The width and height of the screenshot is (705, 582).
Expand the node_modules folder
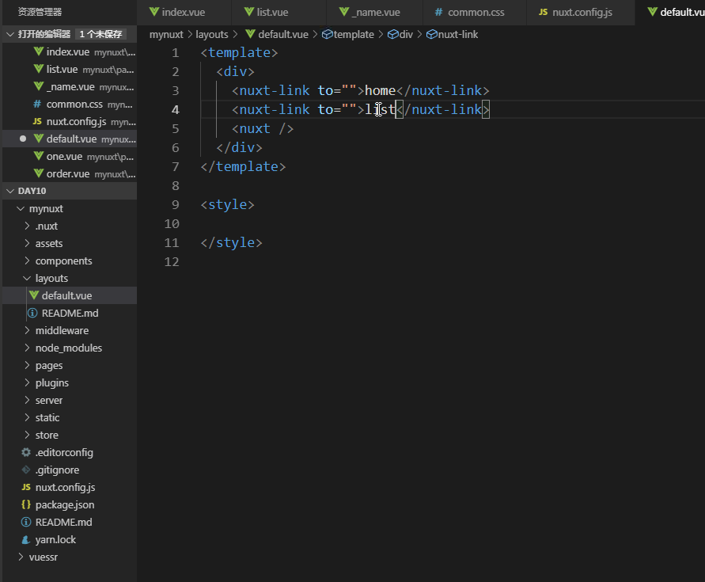point(27,348)
